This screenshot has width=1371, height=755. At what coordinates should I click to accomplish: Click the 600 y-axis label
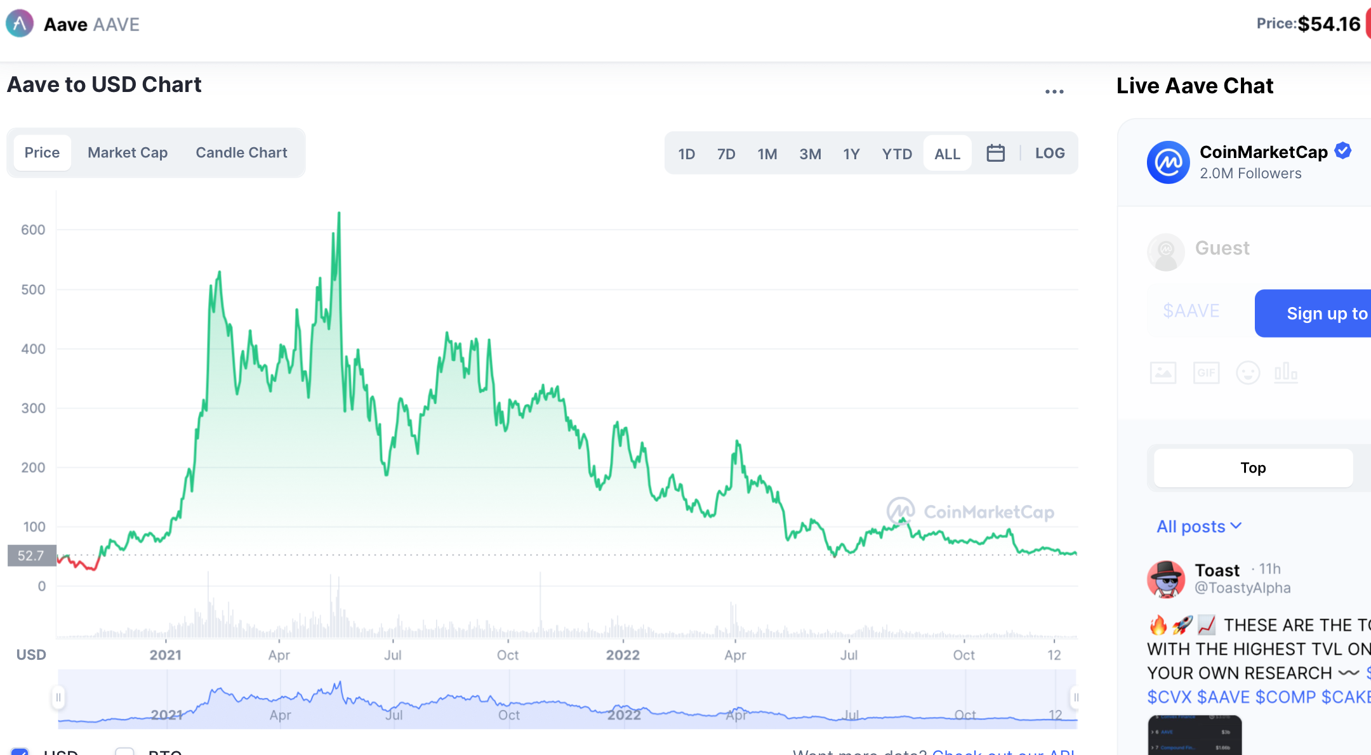point(33,230)
